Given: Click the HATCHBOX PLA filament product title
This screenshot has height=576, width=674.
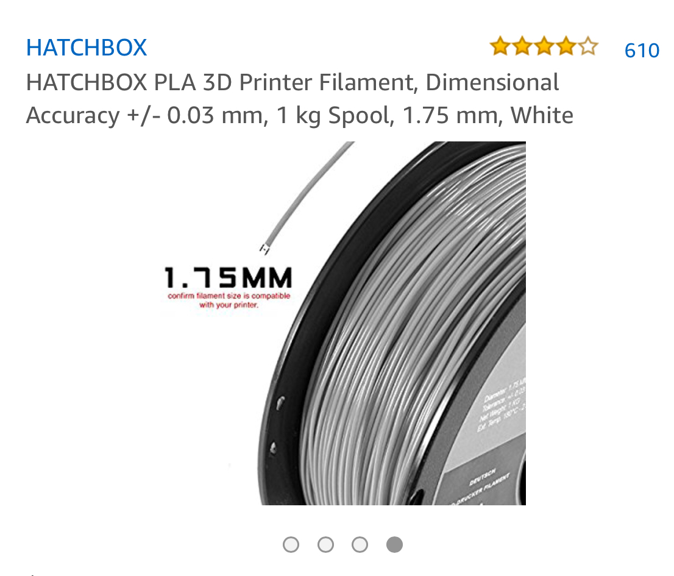Looking at the screenshot, I should tap(300, 99).
